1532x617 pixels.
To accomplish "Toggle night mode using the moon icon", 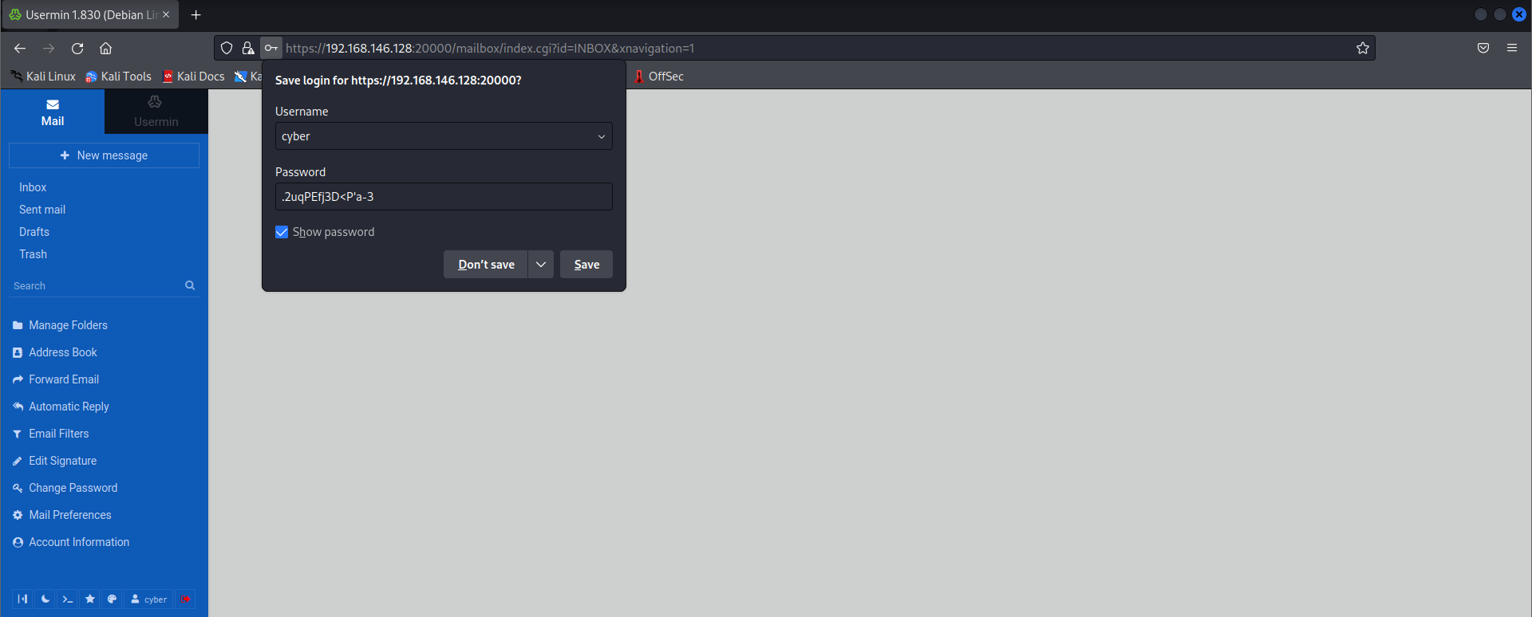I will (x=45, y=599).
